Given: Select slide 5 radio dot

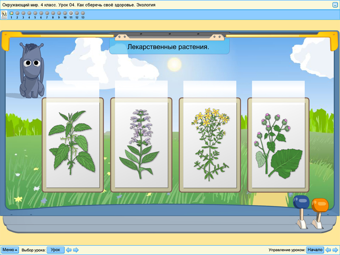Looking at the screenshot, I should (x=35, y=13).
